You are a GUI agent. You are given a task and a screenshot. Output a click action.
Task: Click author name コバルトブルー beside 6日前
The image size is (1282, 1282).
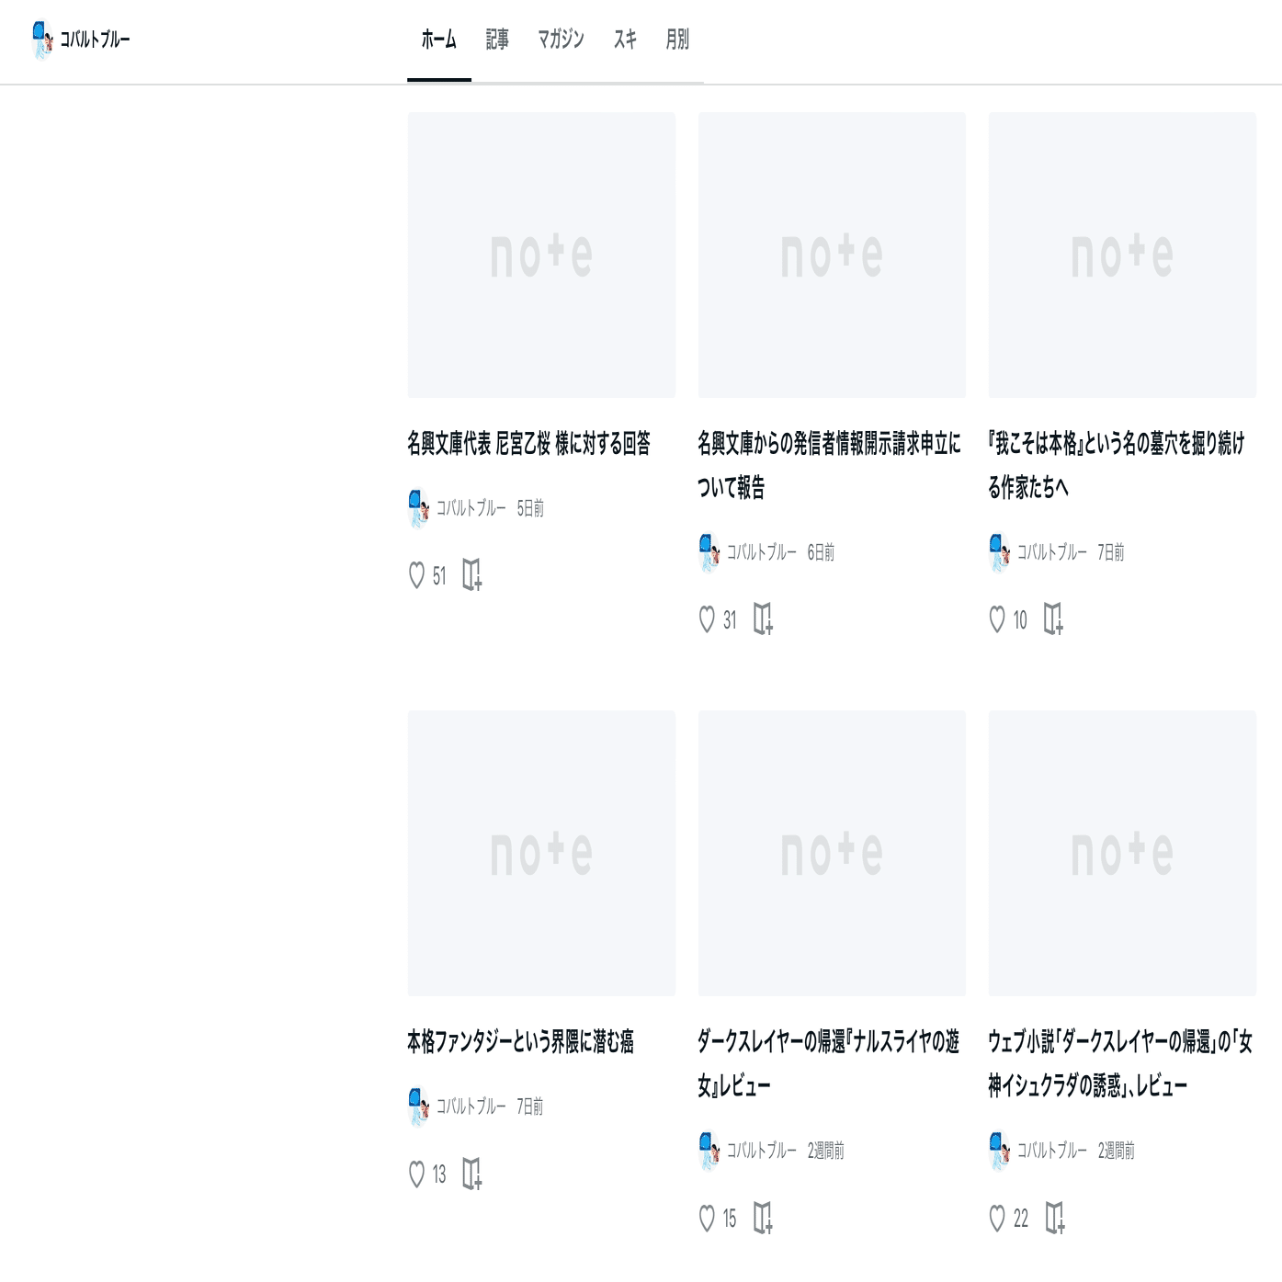[761, 552]
